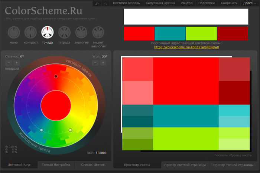The width and height of the screenshot is (260, 173).
Task: Select the аналогия scheme icon
Action: tap(81, 32)
